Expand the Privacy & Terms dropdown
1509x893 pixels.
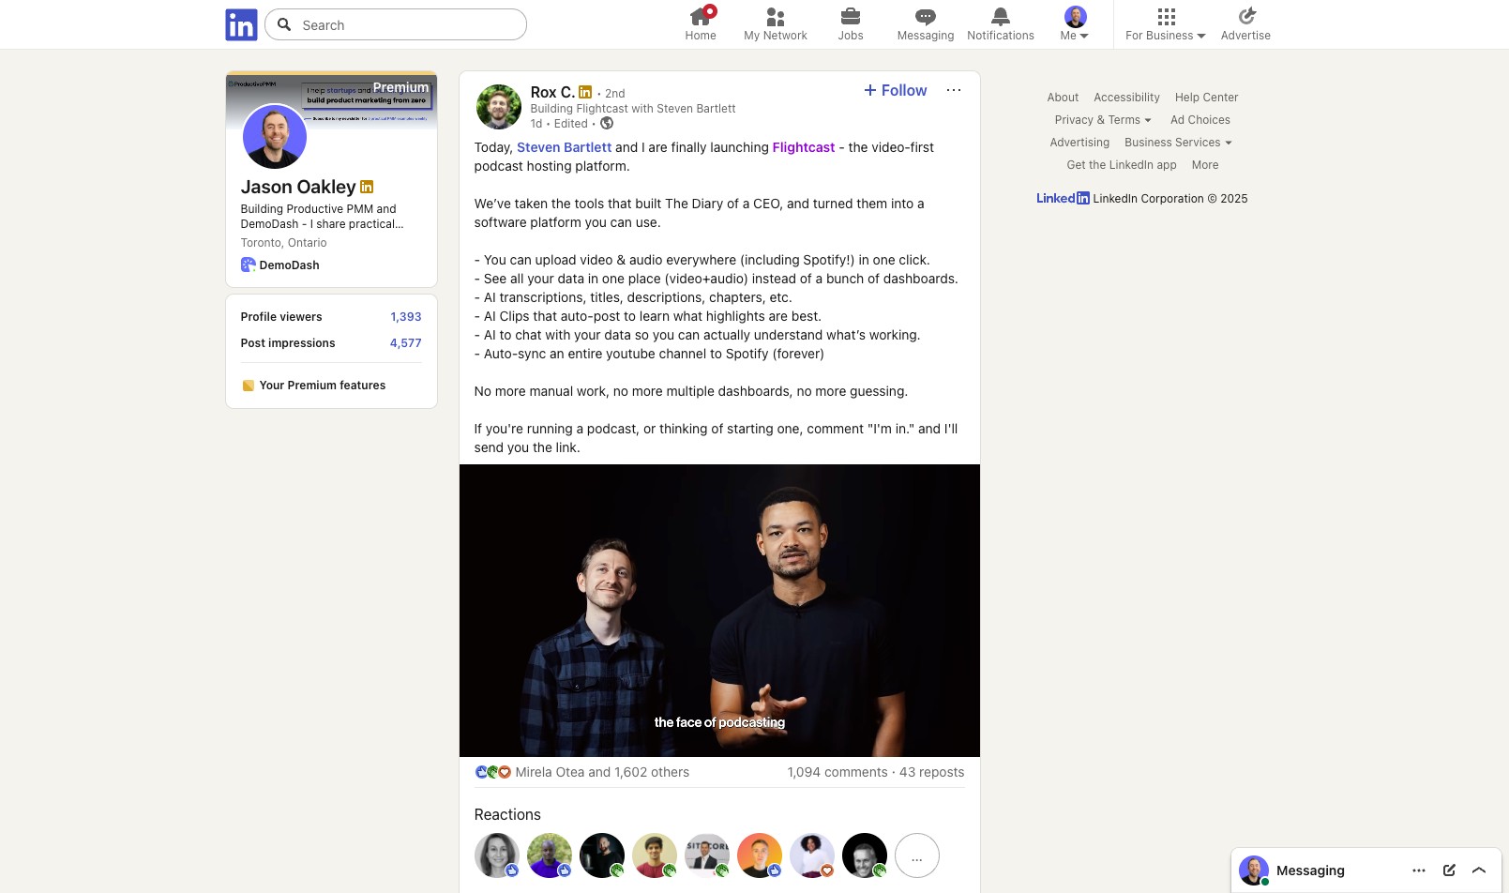[1103, 120]
